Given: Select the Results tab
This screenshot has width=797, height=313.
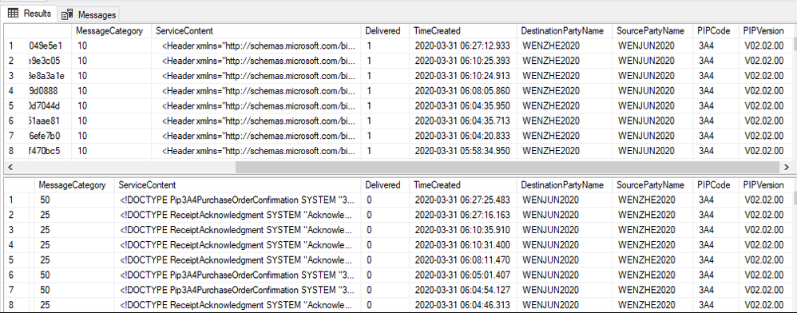Looking at the screenshot, I should coord(29,14).
